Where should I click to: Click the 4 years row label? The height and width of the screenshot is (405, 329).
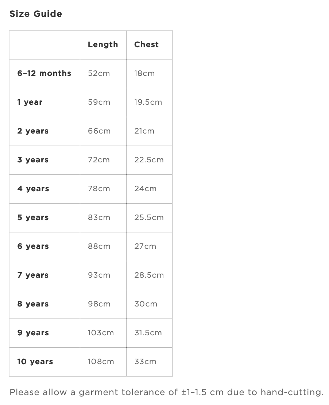(x=33, y=189)
